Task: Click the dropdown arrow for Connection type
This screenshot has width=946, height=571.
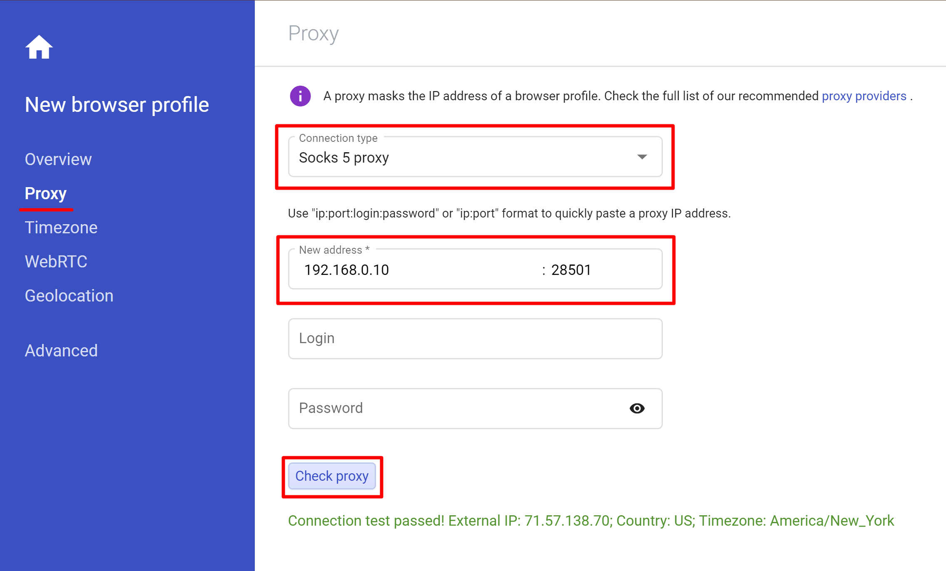Action: point(642,157)
